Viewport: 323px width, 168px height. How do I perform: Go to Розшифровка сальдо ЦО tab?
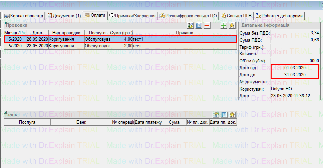click(189, 16)
